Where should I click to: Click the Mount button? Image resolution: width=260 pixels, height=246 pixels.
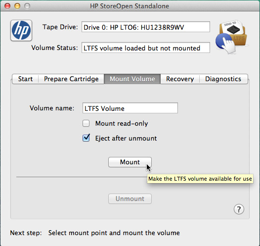130,162
